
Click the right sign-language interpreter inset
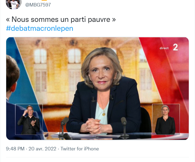pyautogui.click(x=166, y=119)
